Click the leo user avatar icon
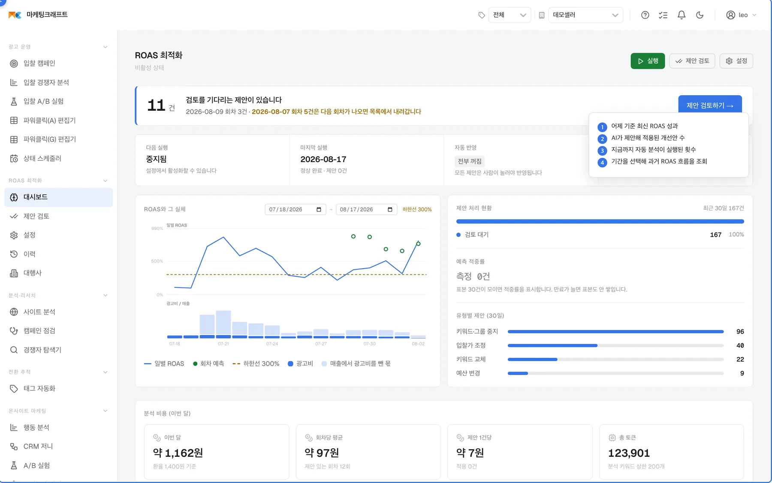The width and height of the screenshot is (772, 483). [x=730, y=15]
